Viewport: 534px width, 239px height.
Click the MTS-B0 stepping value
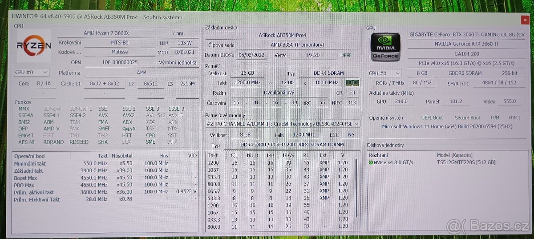coord(119,43)
